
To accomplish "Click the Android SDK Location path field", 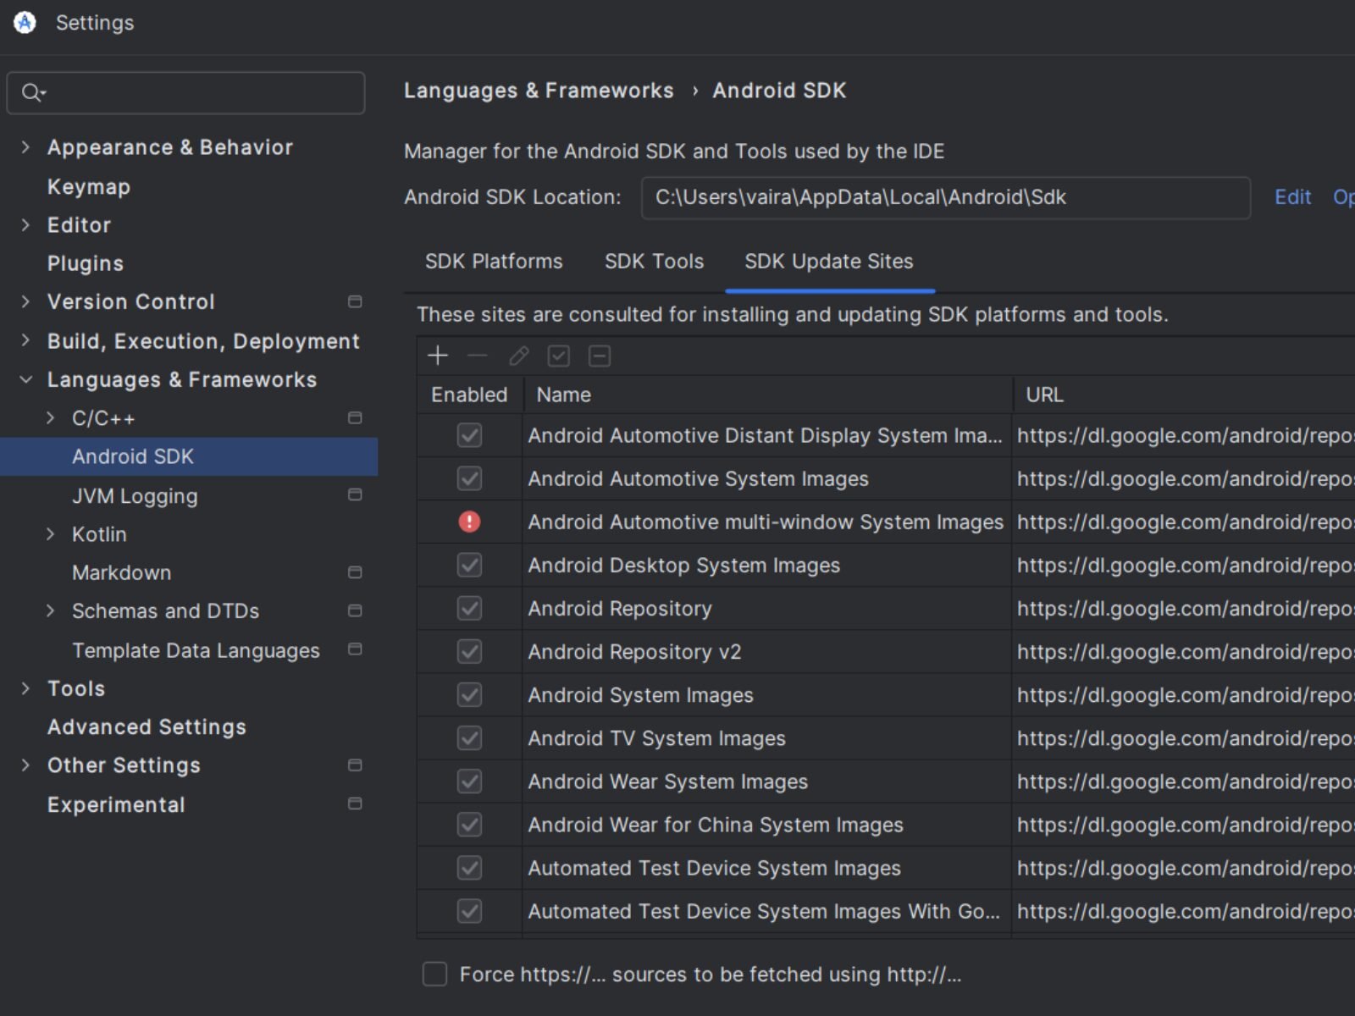I will pos(945,197).
